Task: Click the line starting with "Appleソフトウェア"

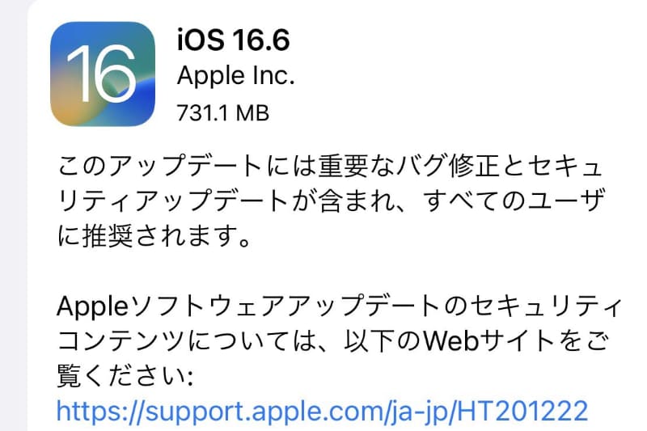Action: (339, 306)
